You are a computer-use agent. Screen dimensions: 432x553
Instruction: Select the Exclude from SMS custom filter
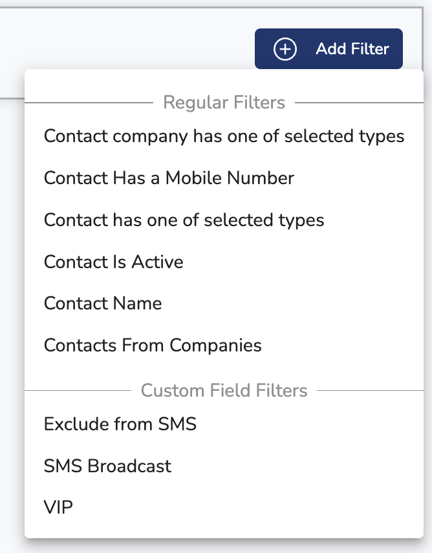120,424
